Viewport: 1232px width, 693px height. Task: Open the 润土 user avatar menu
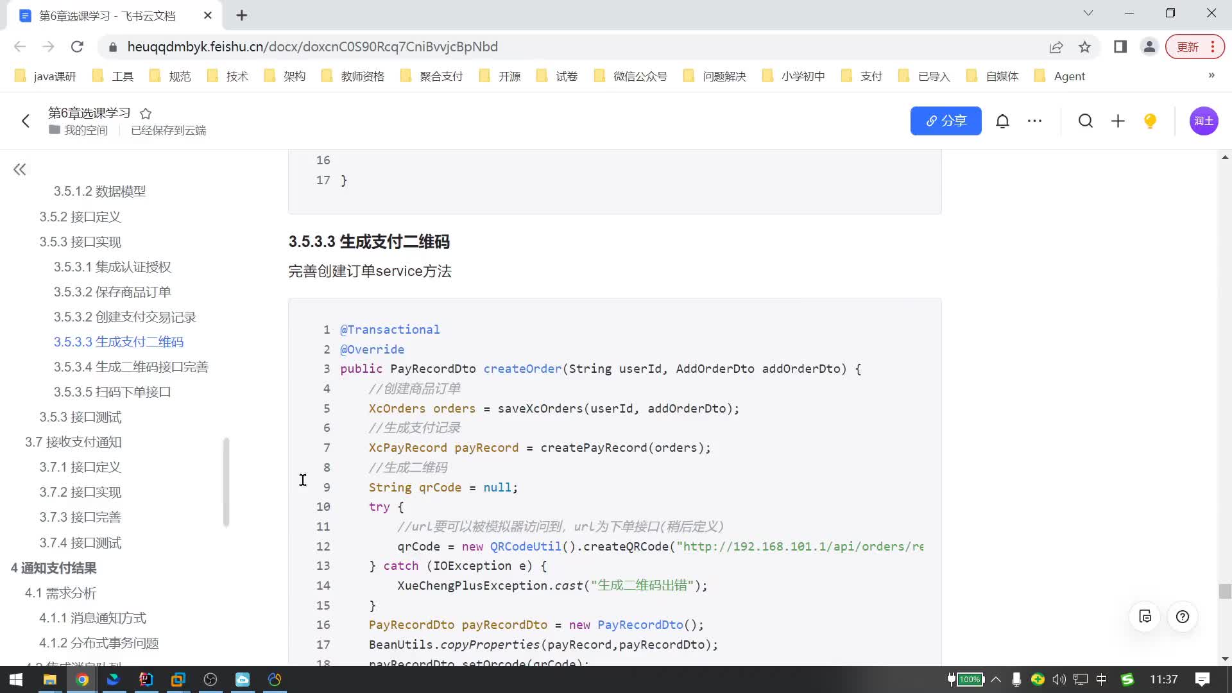(x=1204, y=121)
